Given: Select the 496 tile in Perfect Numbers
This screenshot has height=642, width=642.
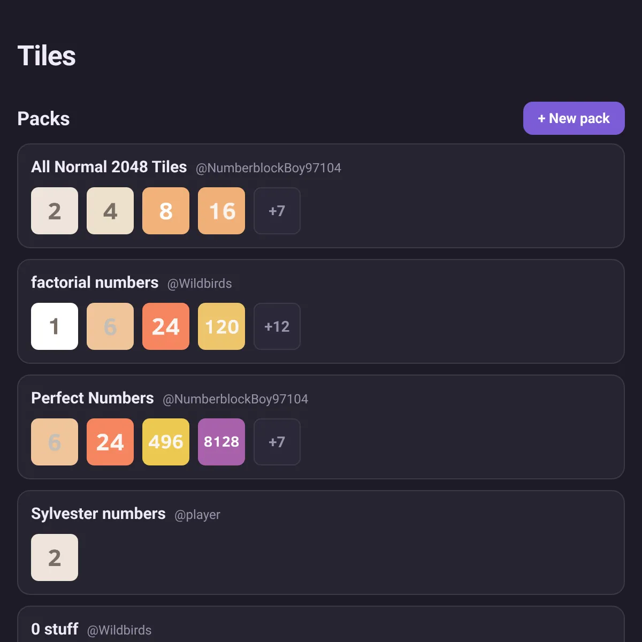Looking at the screenshot, I should (166, 442).
